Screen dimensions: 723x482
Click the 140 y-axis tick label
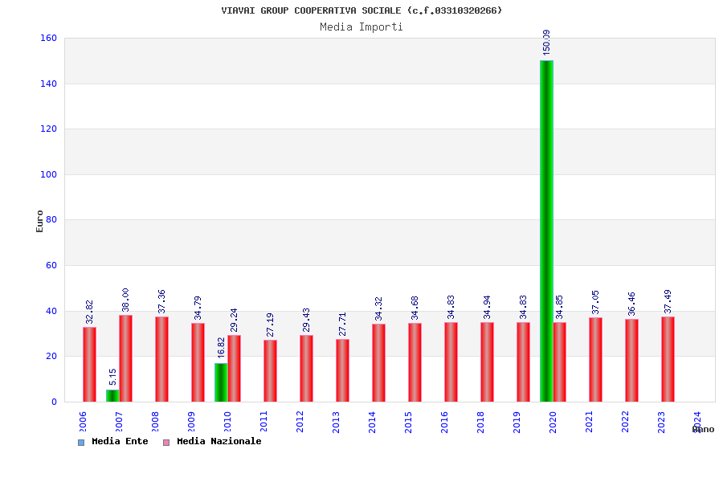[49, 84]
